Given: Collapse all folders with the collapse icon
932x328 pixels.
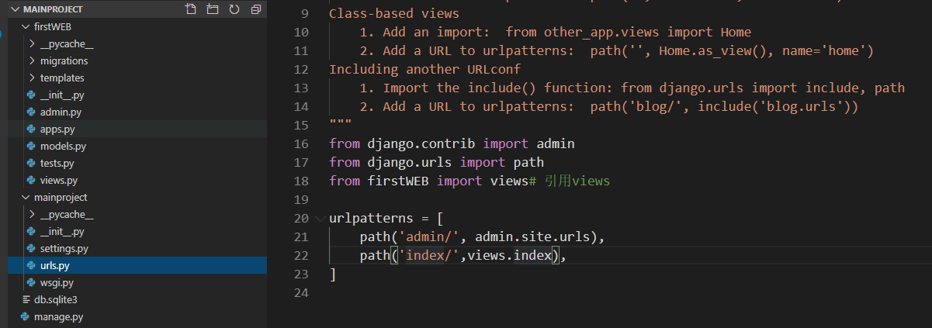Looking at the screenshot, I should [256, 9].
